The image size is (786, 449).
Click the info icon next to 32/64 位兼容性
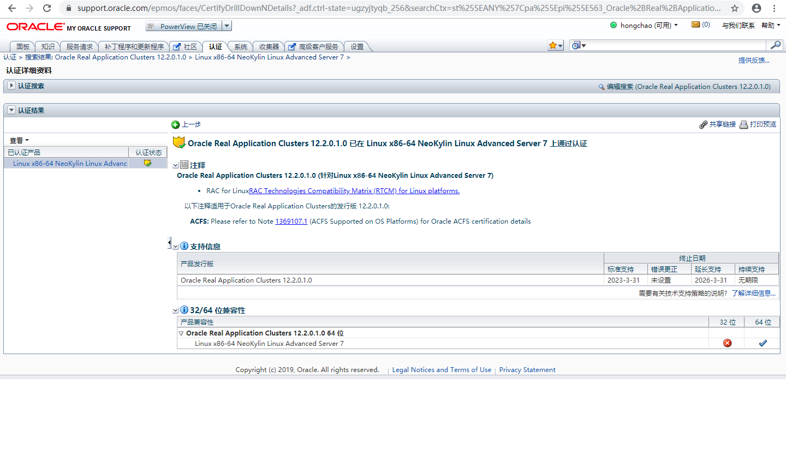pos(184,310)
